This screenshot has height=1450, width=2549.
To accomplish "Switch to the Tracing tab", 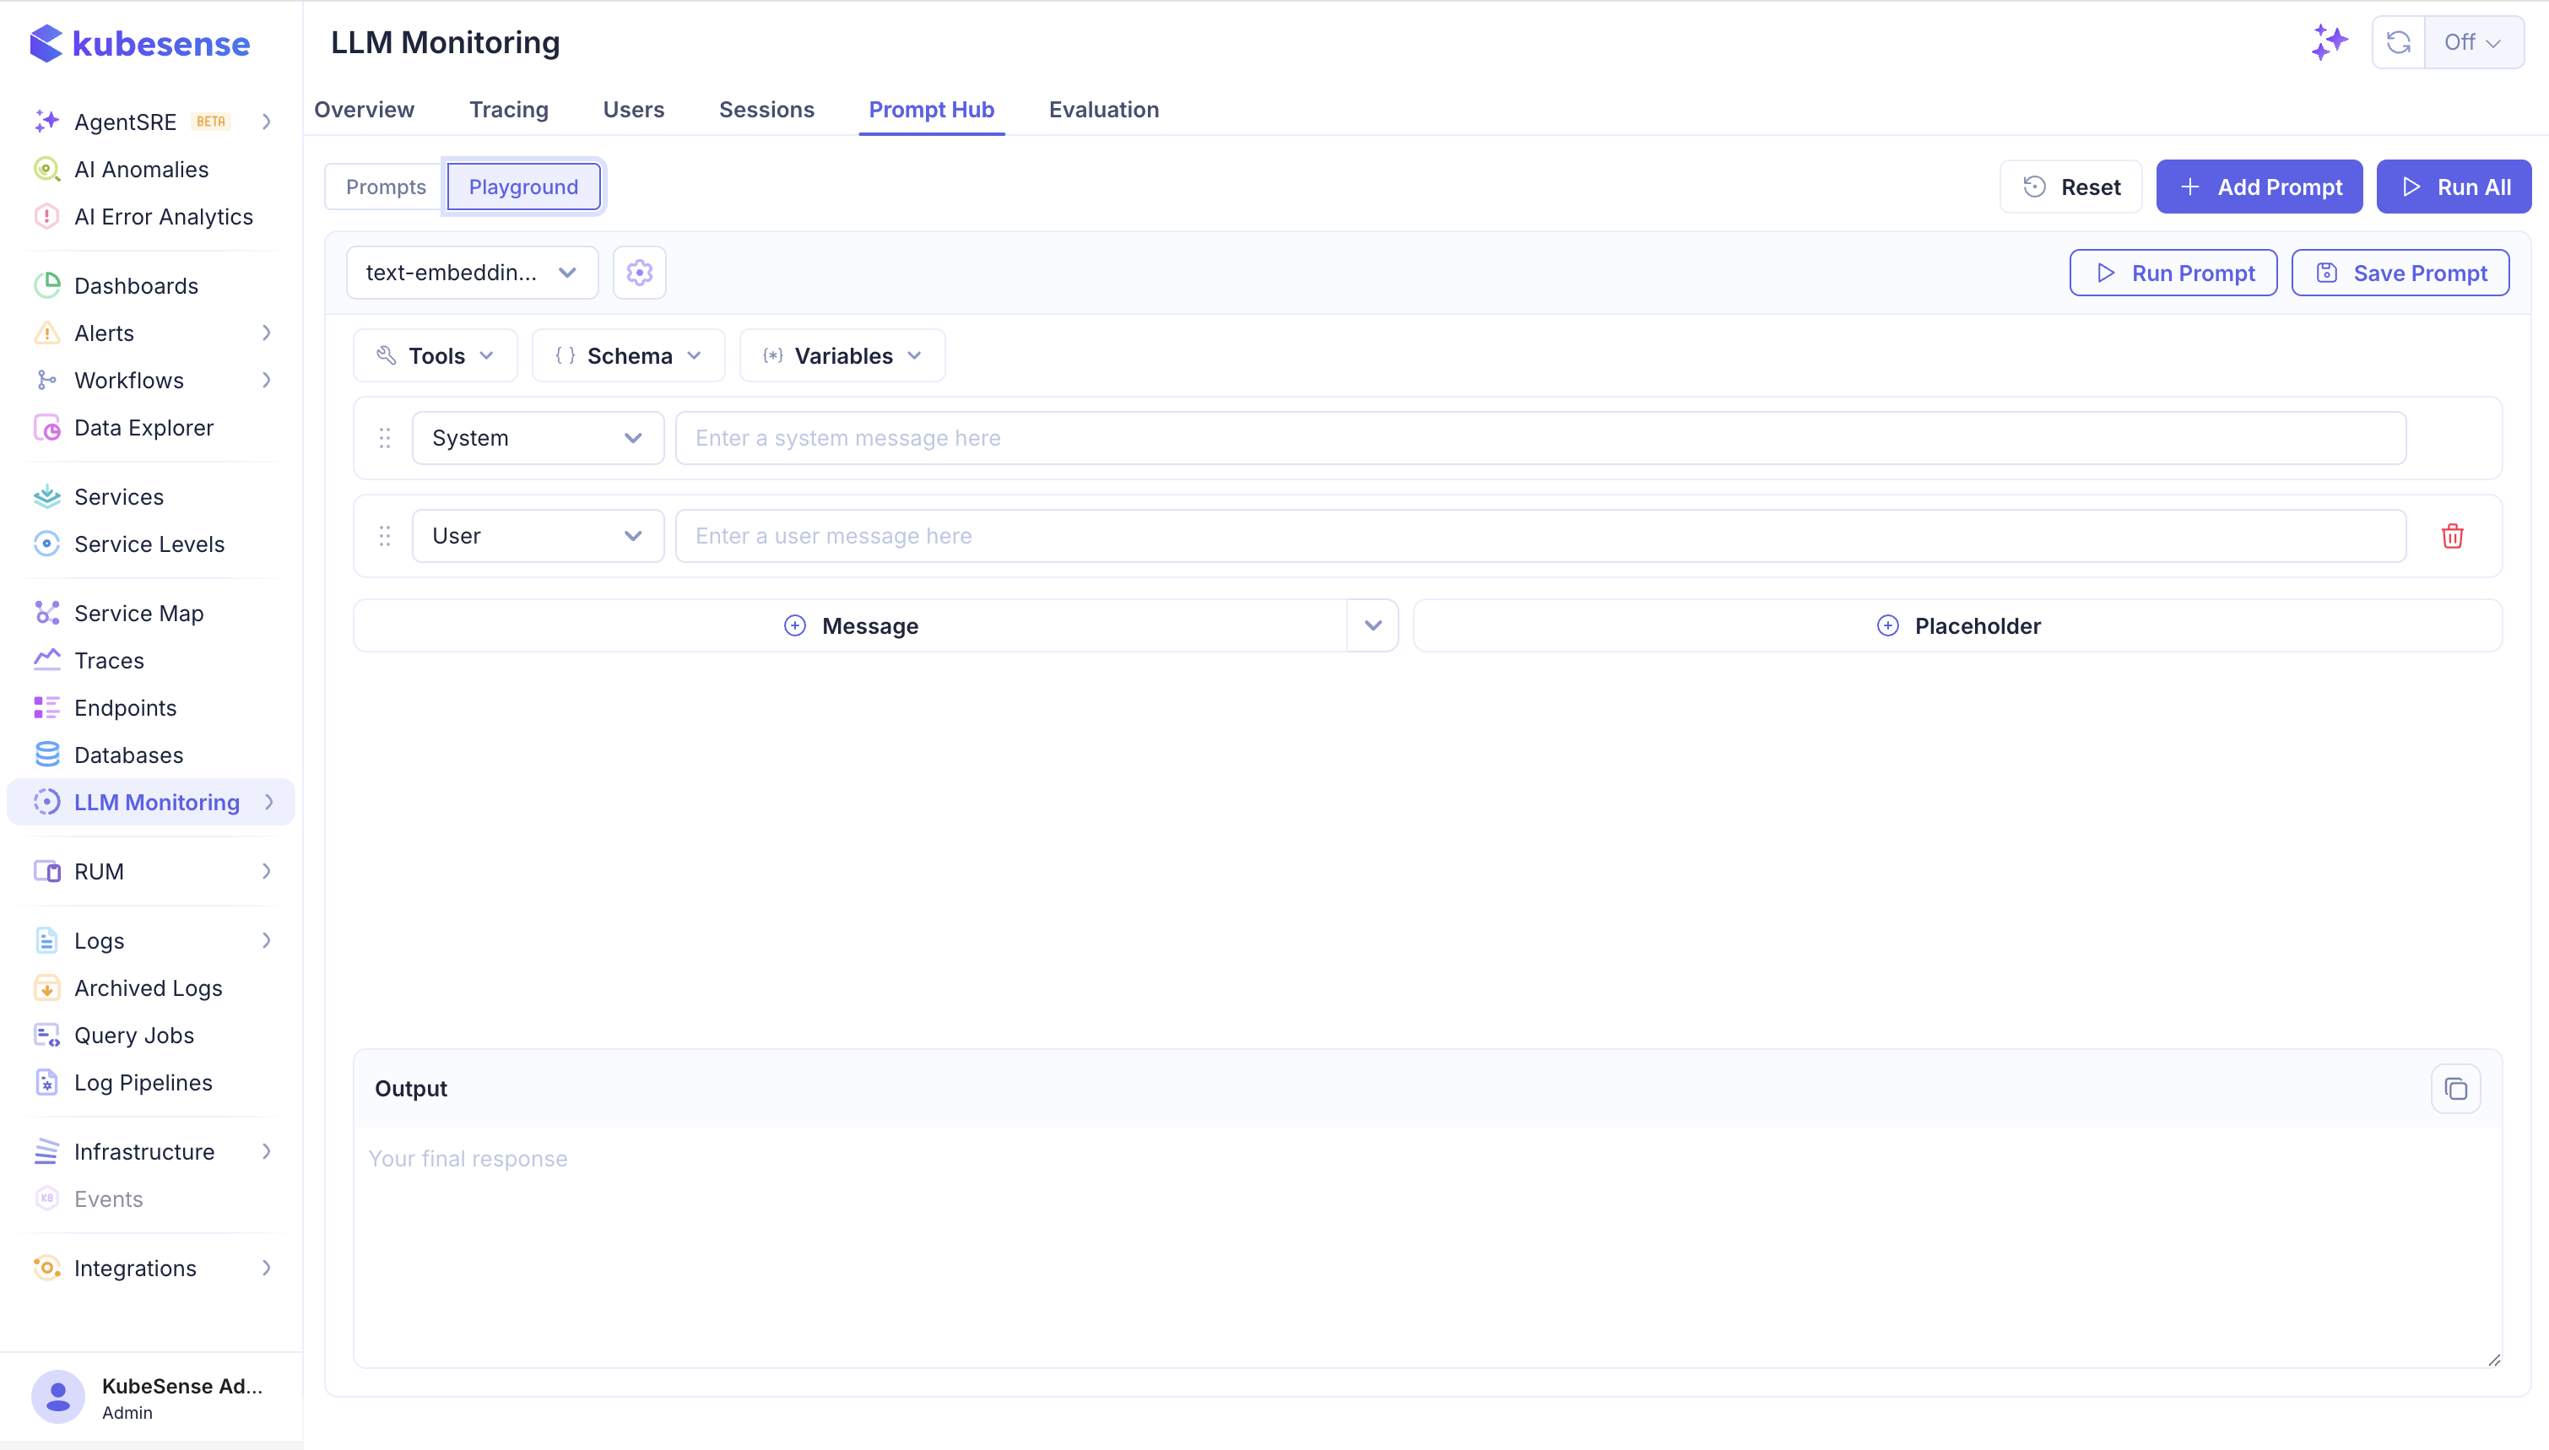I will click(x=509, y=110).
